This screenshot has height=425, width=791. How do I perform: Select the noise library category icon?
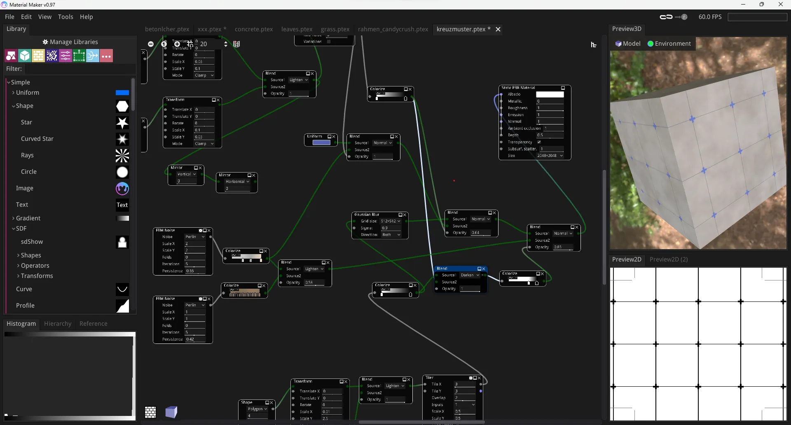tap(52, 56)
